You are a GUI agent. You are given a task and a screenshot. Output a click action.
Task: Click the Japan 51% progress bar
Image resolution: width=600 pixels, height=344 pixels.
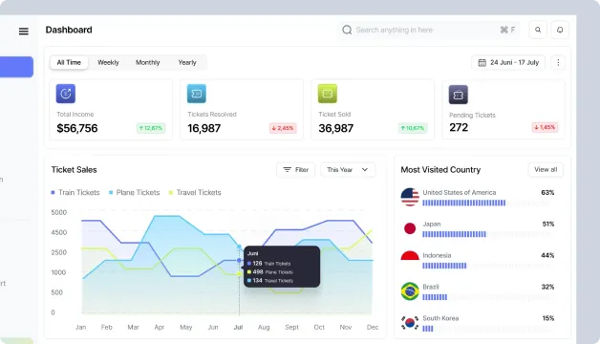[486, 234]
